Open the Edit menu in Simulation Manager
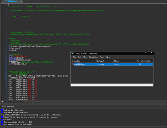Image resolution: width=167 pixels, height=128 pixels. click(x=79, y=57)
